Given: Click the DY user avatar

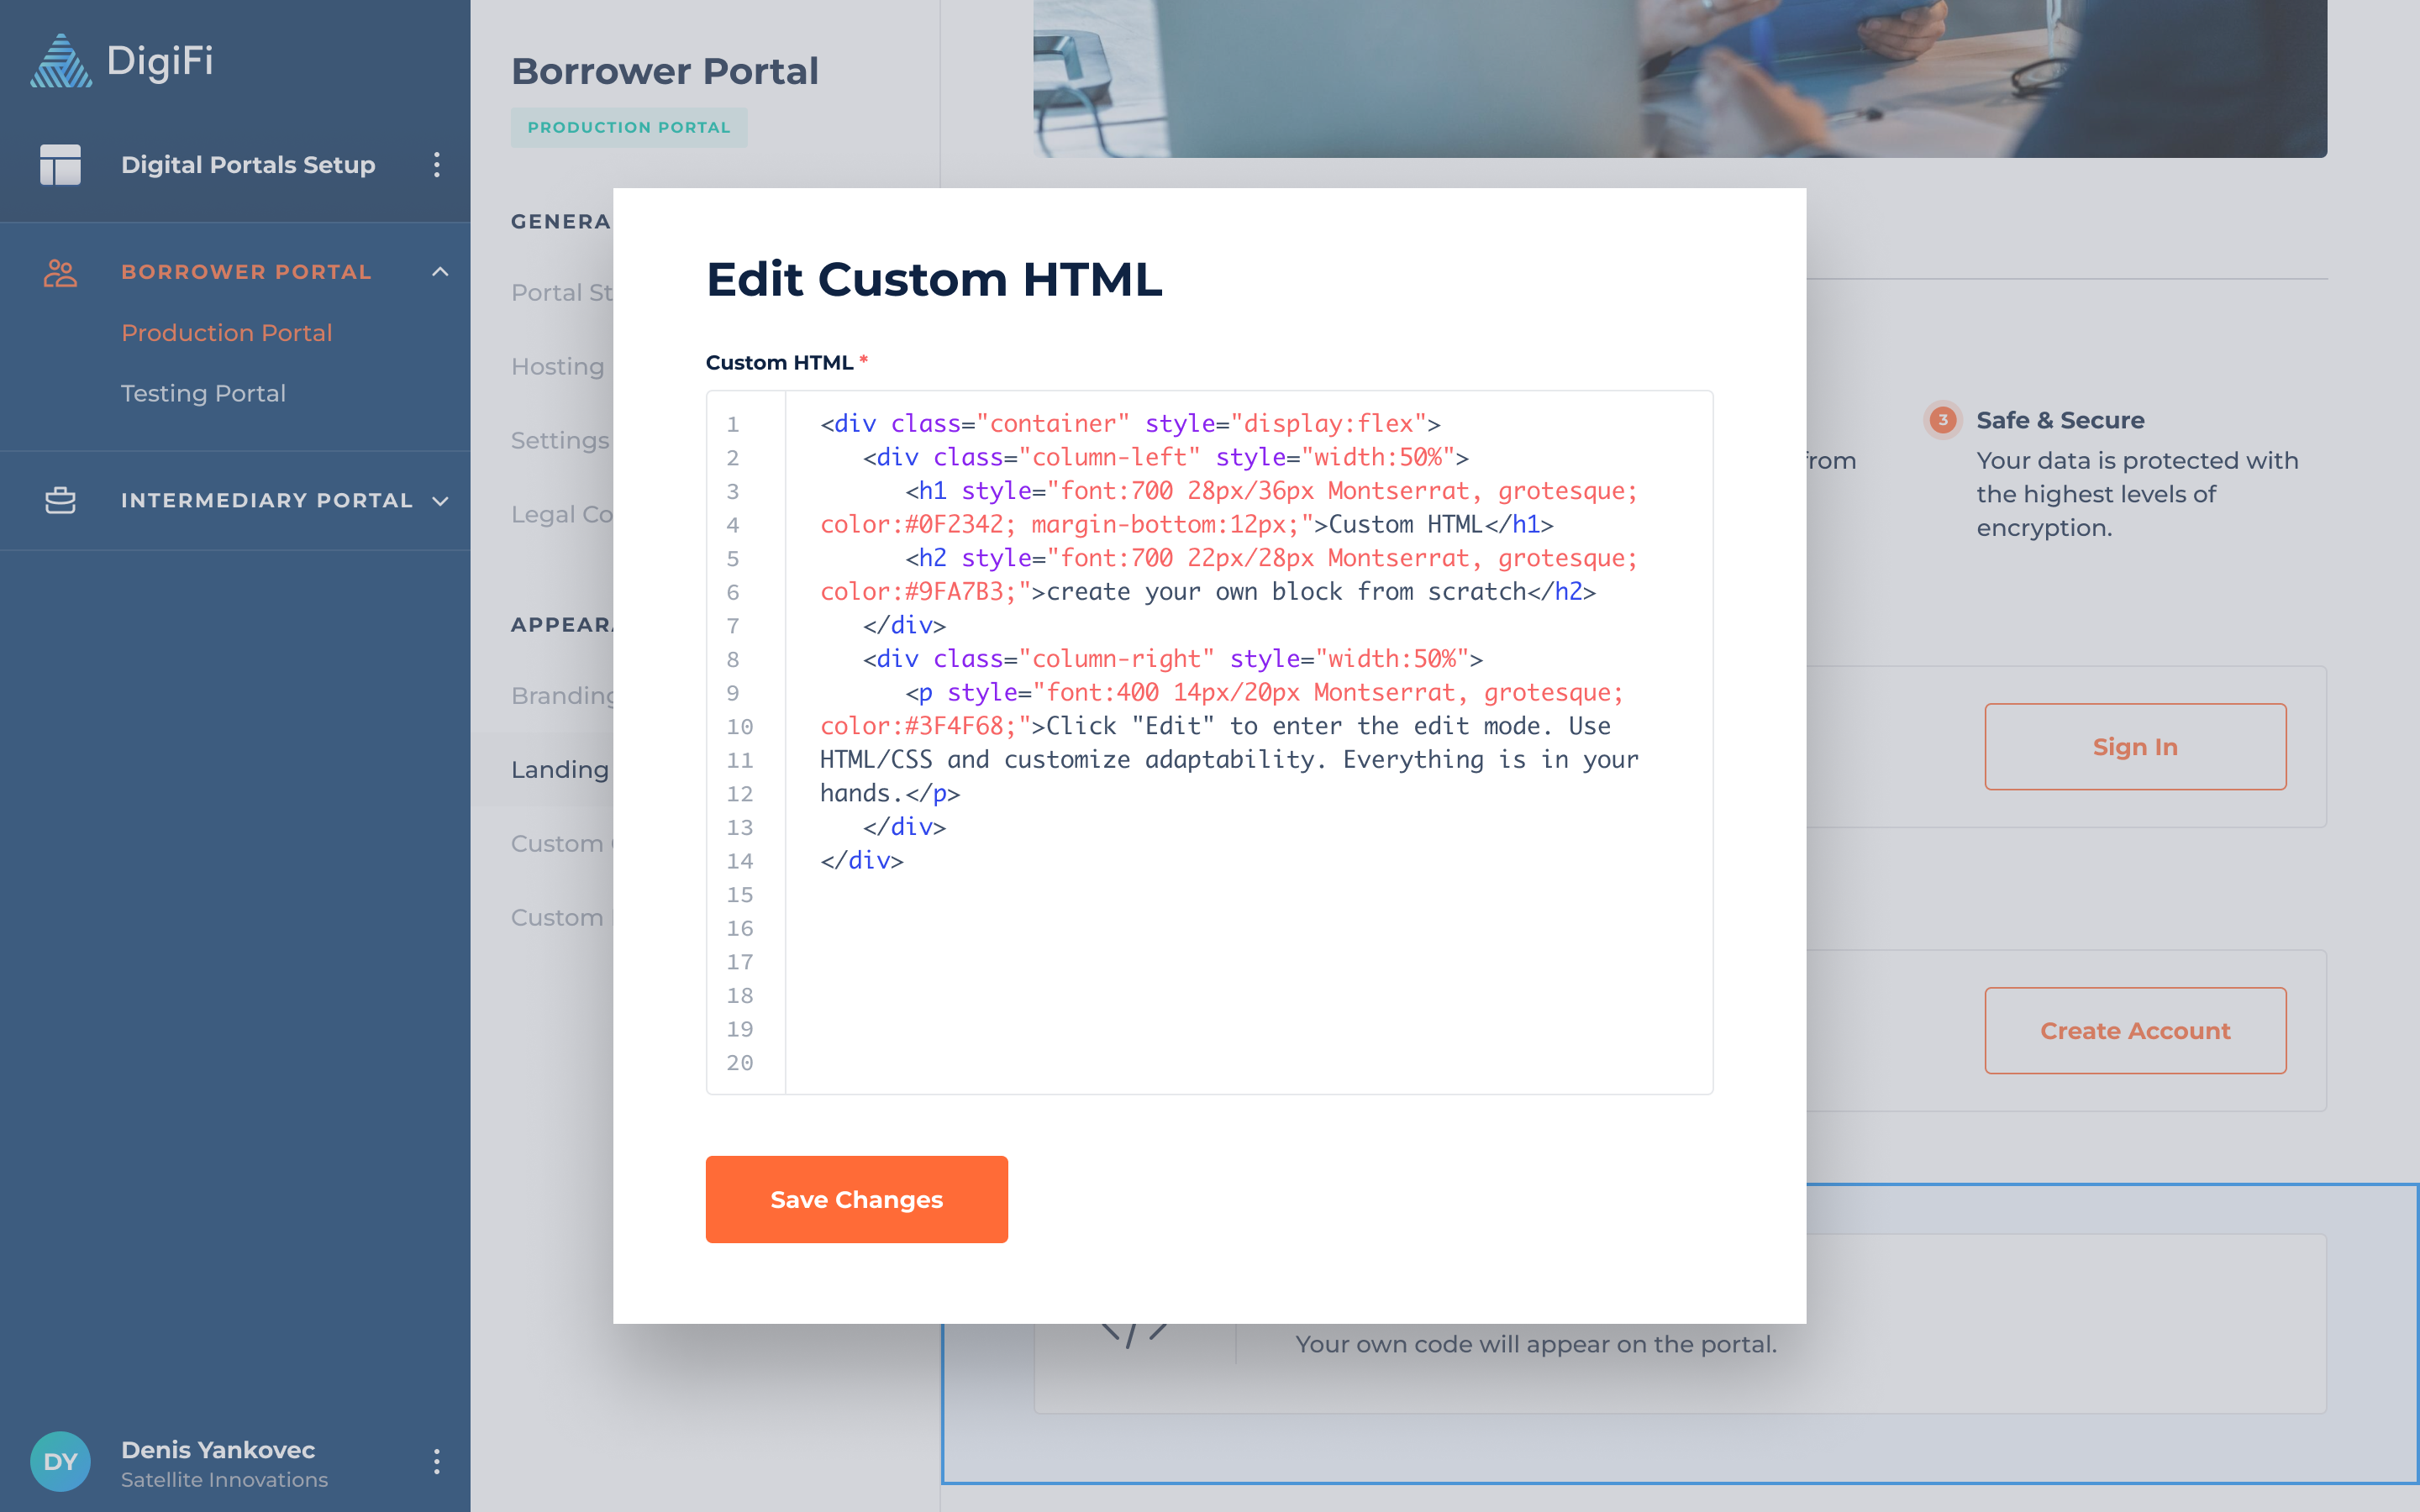Looking at the screenshot, I should click(x=60, y=1461).
